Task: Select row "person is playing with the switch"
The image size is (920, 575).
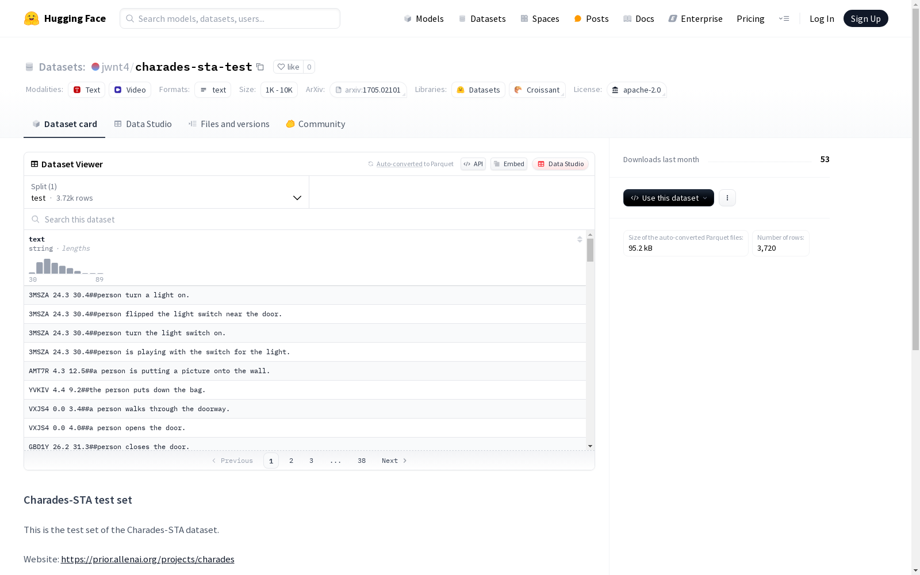Action: 305,352
